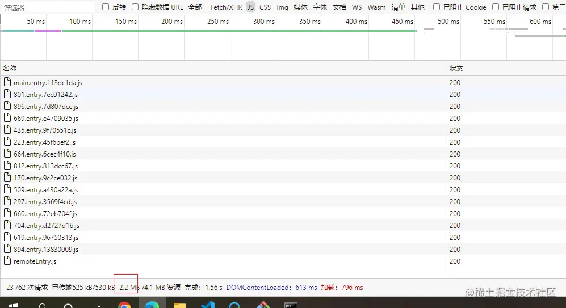Viewport: 566px width, 308px height.
Task: Sort by the 名称 column header
Action: pos(224,68)
